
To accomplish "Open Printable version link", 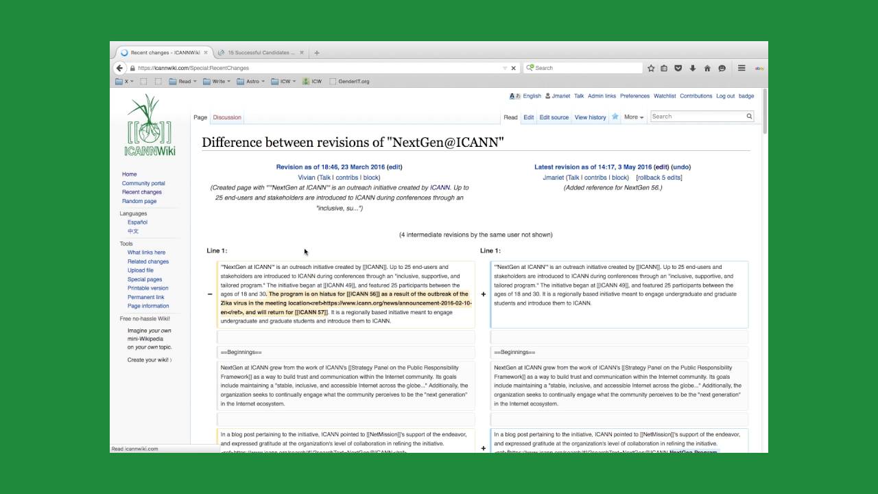I will point(147,288).
